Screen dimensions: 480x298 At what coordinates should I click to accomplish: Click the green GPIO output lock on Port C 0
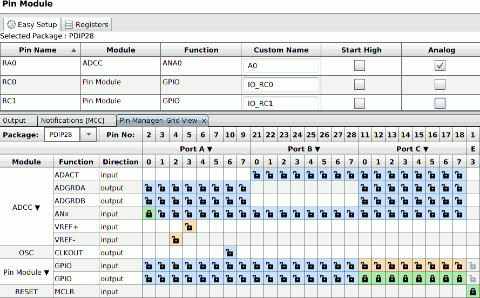[x=365, y=279]
